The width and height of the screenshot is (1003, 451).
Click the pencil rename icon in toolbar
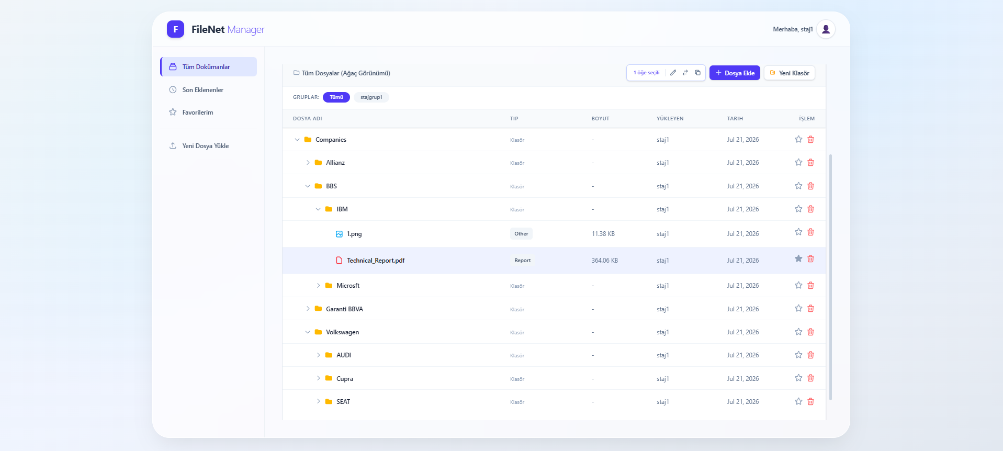click(673, 73)
